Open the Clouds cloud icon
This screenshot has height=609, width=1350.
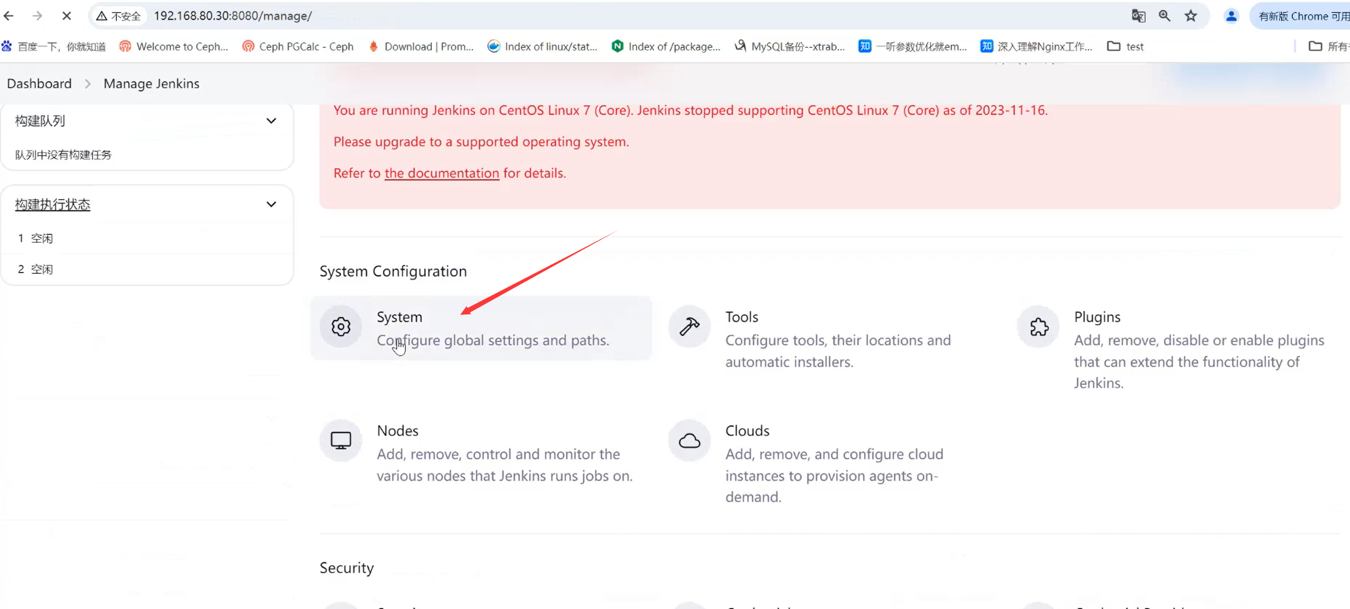point(689,441)
